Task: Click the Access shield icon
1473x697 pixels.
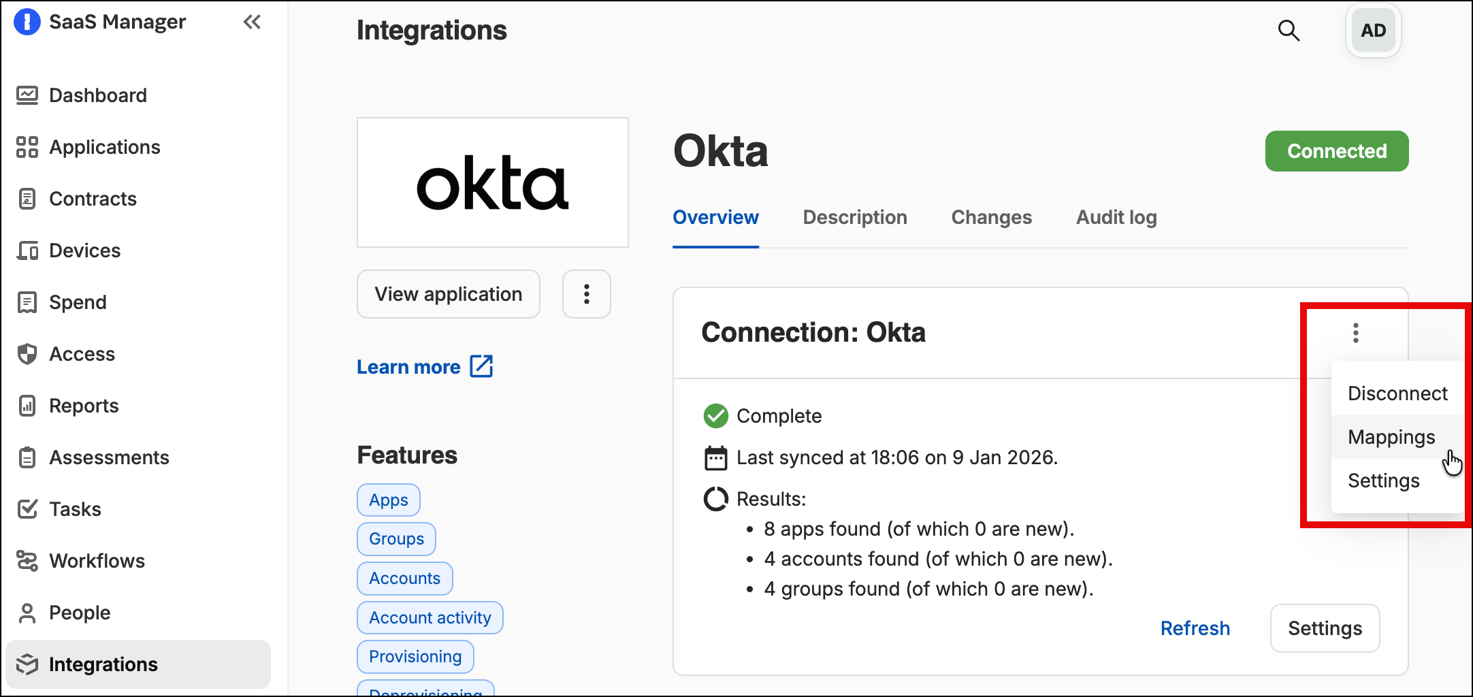Action: (27, 354)
